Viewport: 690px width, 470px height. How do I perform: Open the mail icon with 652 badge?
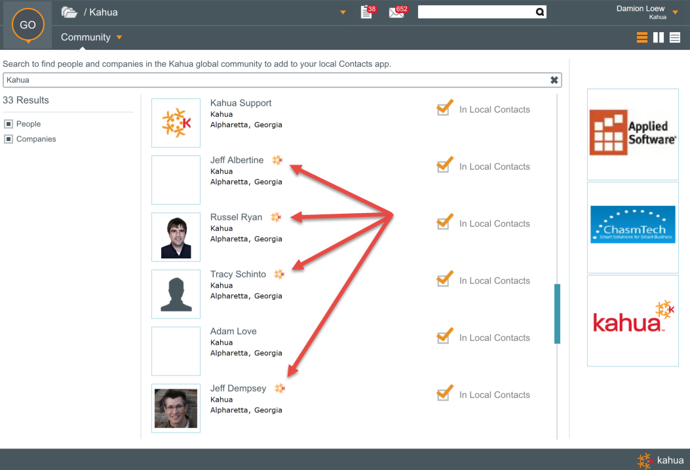[396, 12]
